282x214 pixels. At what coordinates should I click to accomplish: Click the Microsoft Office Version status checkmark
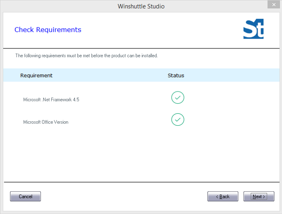(x=178, y=120)
